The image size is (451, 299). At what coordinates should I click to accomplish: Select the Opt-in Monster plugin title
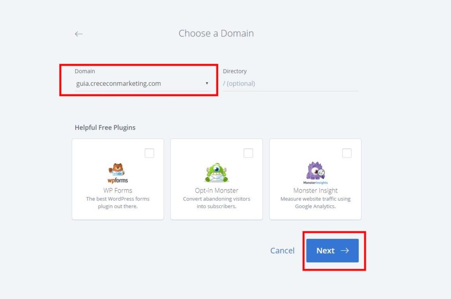[x=216, y=190]
